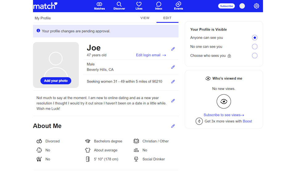The image size is (296, 173).
Task: Switch to the EDIT tab
Action: [167, 18]
